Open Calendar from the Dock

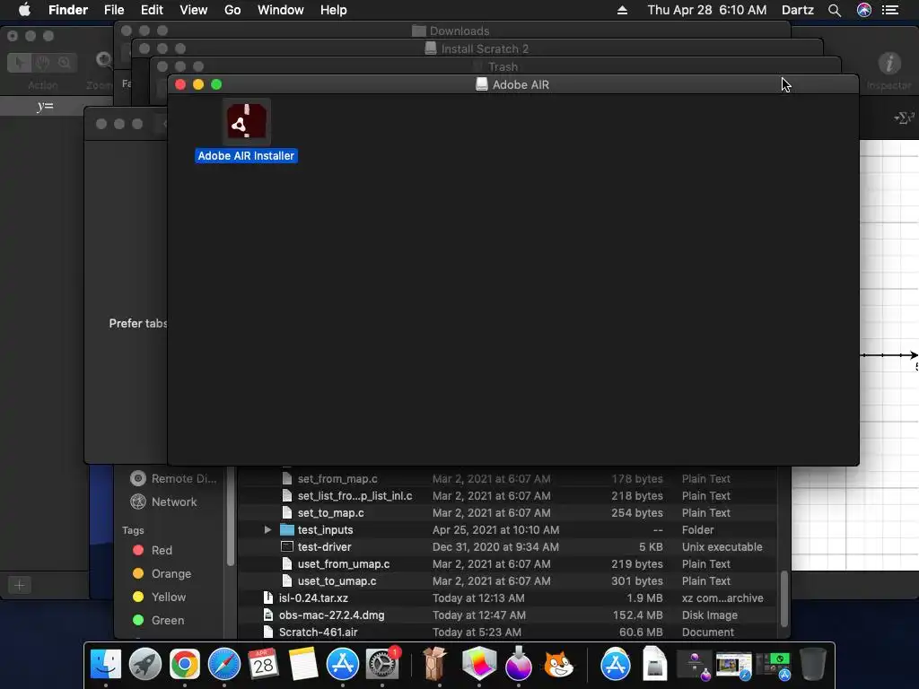pos(263,665)
